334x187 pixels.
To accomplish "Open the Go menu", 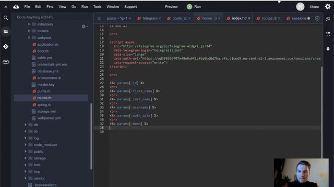I will pyautogui.click(x=74, y=7).
